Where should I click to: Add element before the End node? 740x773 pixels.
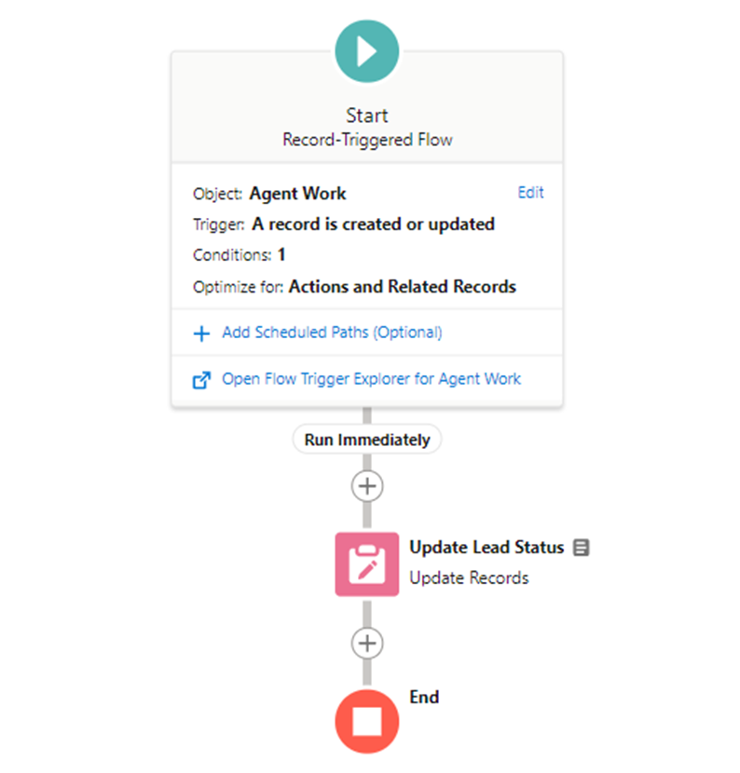pos(366,643)
